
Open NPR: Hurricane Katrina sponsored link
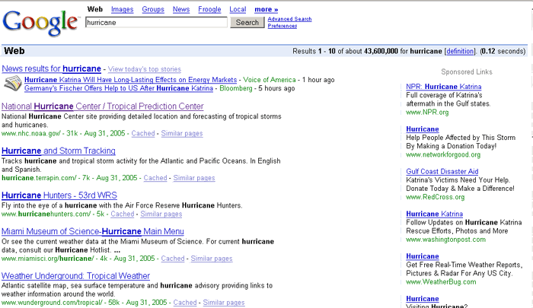[x=444, y=87]
